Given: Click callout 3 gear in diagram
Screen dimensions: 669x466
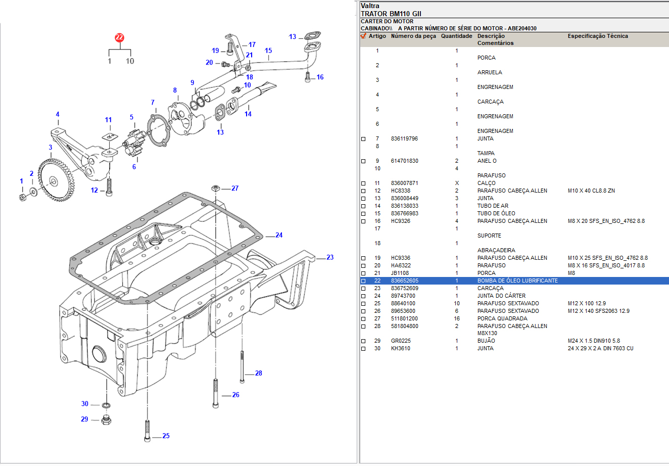Looking at the screenshot, I should (51, 148).
